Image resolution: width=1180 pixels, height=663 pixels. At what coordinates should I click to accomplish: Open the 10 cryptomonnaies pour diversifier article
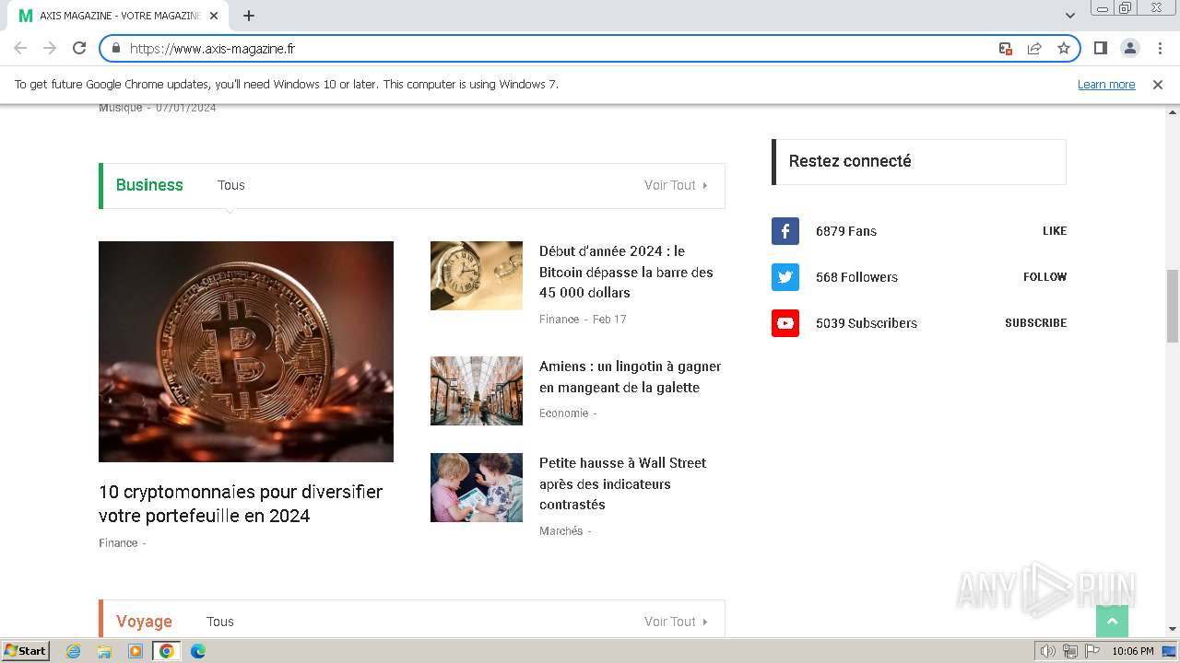[x=241, y=504]
